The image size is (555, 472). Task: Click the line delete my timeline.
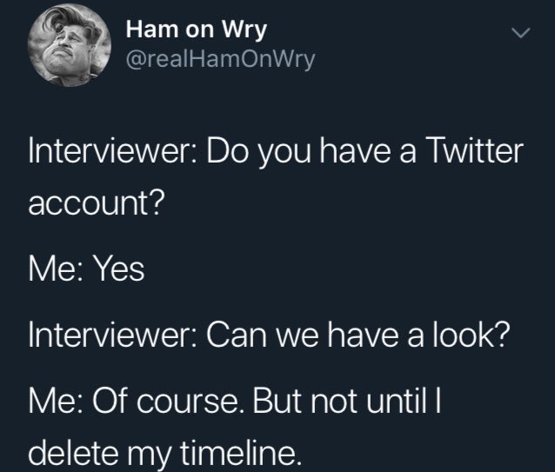165,451
